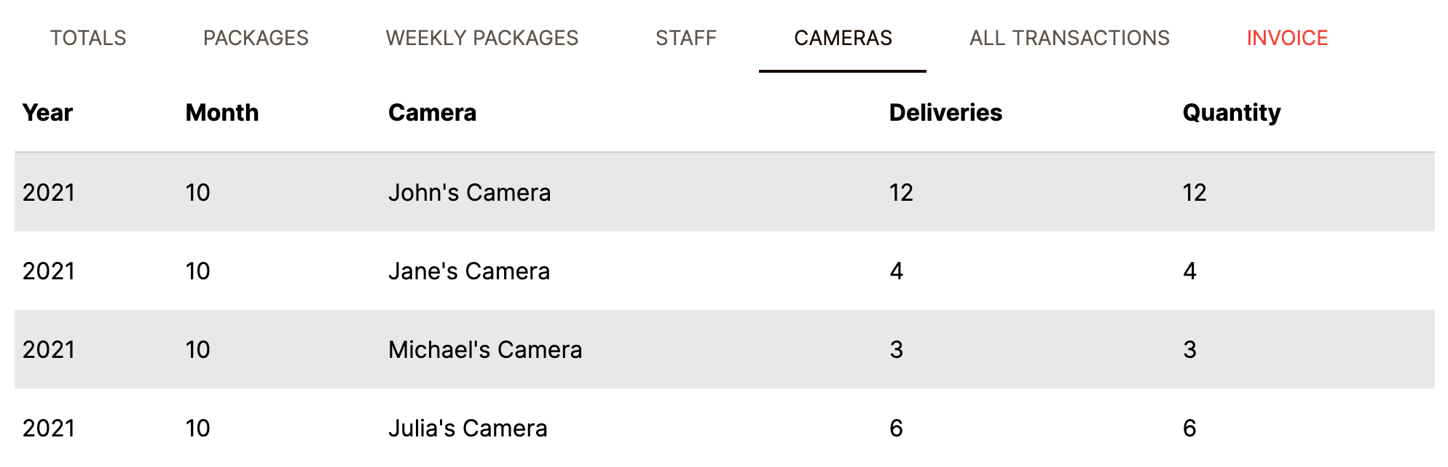This screenshot has width=1448, height=467.
Task: Switch to the TOTALS tab
Action: coord(88,38)
